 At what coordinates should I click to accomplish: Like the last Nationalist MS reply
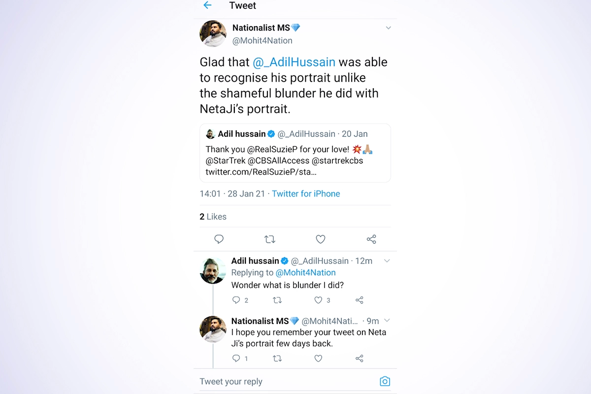[x=319, y=359]
